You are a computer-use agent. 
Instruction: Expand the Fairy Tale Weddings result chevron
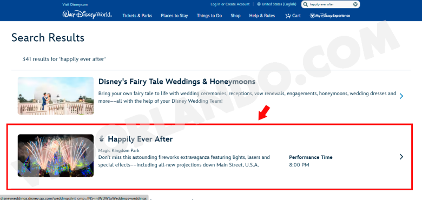coord(401,96)
